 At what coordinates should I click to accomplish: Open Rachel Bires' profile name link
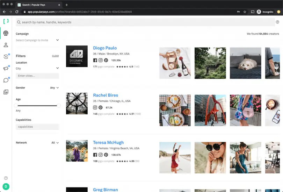[106, 95]
